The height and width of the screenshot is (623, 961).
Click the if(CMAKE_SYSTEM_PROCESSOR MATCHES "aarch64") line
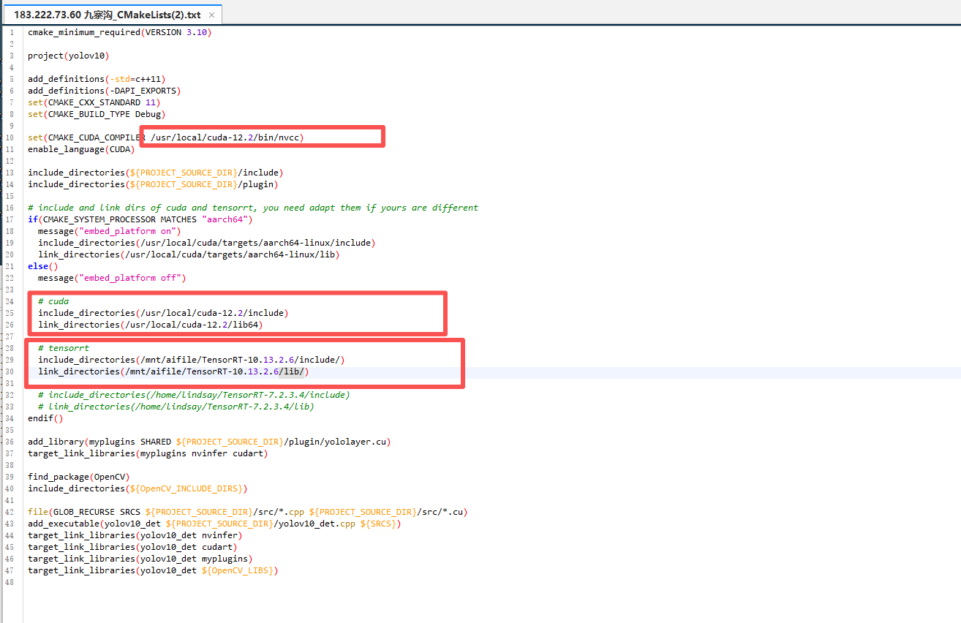pos(140,219)
